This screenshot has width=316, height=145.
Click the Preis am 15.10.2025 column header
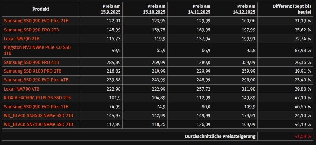156,9
